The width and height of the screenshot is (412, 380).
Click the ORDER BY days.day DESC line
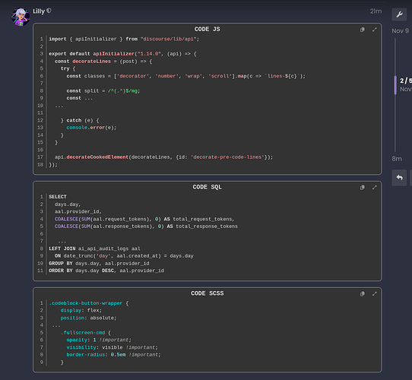(x=106, y=271)
